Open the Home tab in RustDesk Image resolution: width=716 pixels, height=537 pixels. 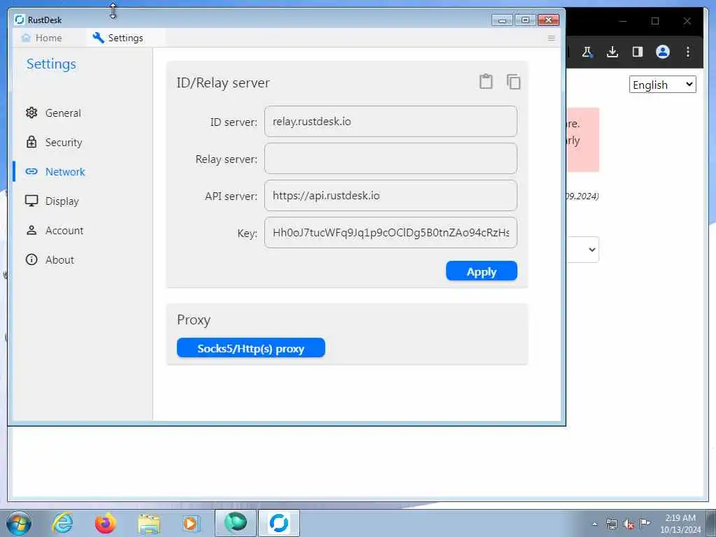click(42, 38)
